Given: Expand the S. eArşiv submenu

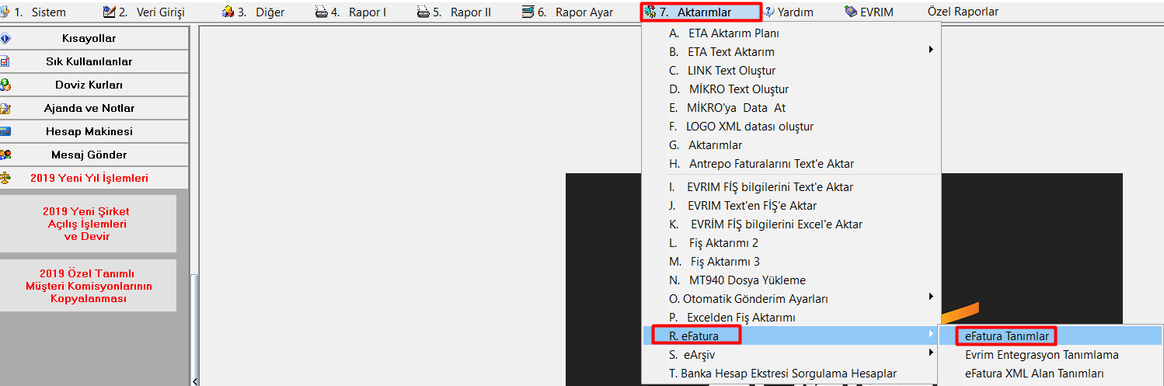Looking at the screenshot, I should click(791, 355).
